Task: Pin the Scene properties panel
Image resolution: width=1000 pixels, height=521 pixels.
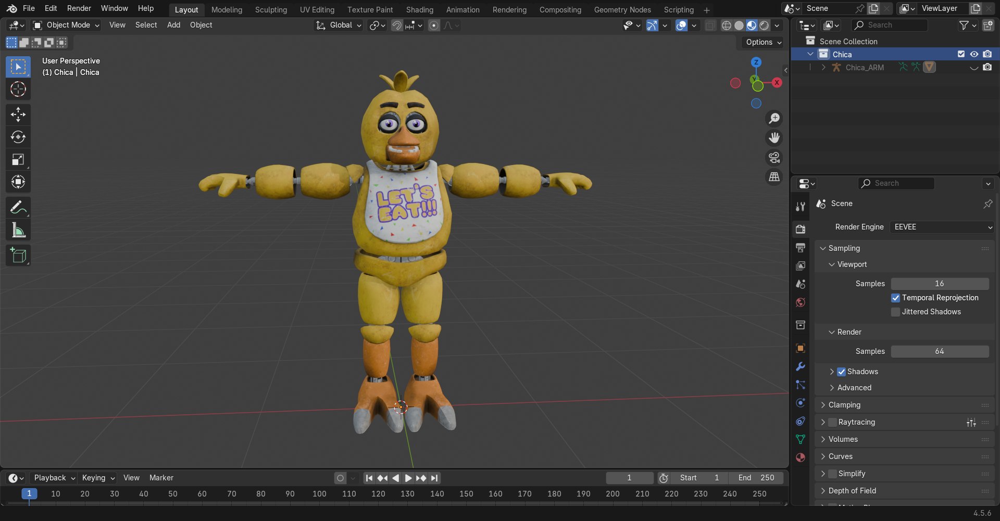Action: pyautogui.click(x=988, y=204)
